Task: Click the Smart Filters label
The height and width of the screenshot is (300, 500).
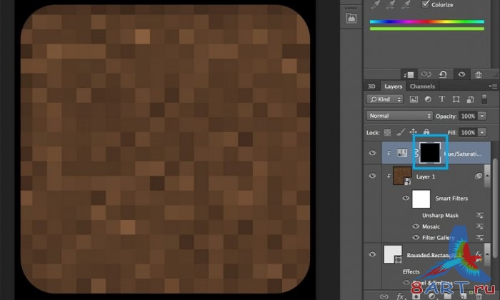Action: point(451,199)
